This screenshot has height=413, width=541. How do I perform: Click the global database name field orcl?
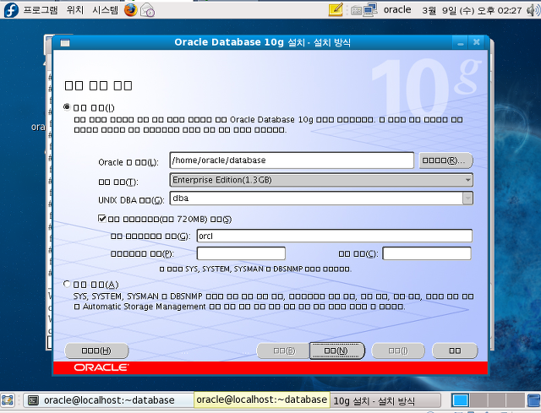335,236
